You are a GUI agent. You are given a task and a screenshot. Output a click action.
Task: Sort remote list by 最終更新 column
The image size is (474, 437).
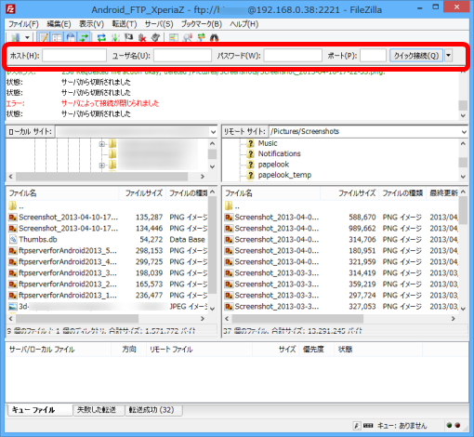443,193
